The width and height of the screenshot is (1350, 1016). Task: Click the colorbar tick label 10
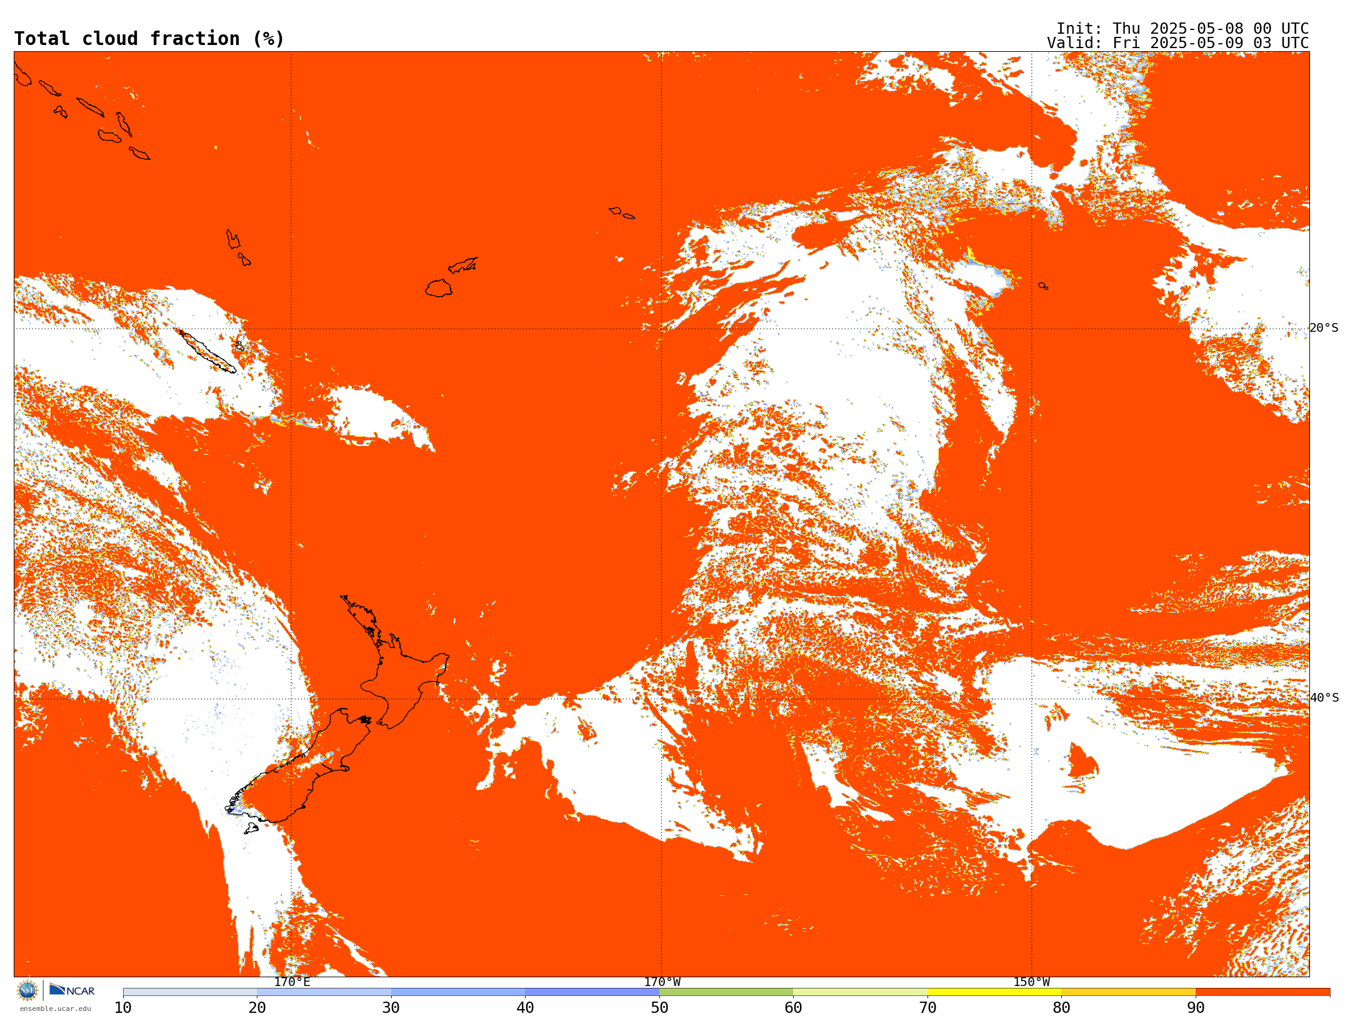pyautogui.click(x=123, y=1008)
